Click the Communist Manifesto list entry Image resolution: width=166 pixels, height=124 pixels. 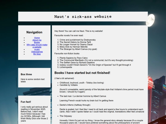click(x=96, y=60)
